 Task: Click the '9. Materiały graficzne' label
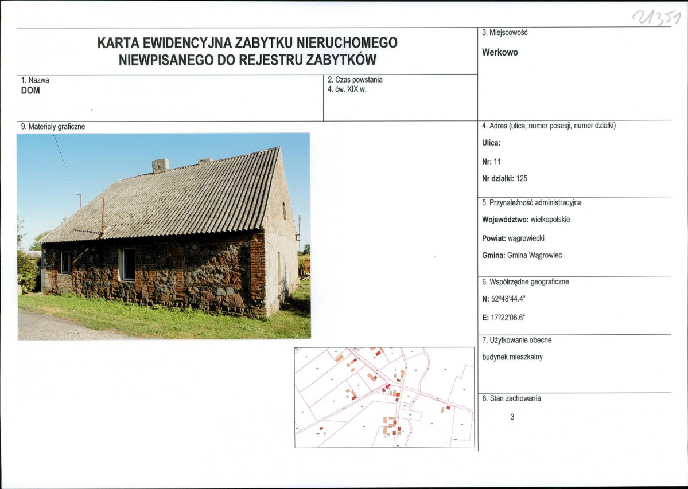point(53,127)
